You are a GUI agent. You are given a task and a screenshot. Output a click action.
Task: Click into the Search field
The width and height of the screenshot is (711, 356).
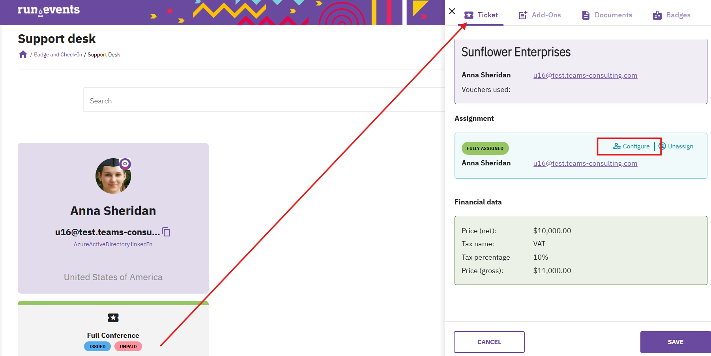point(264,100)
